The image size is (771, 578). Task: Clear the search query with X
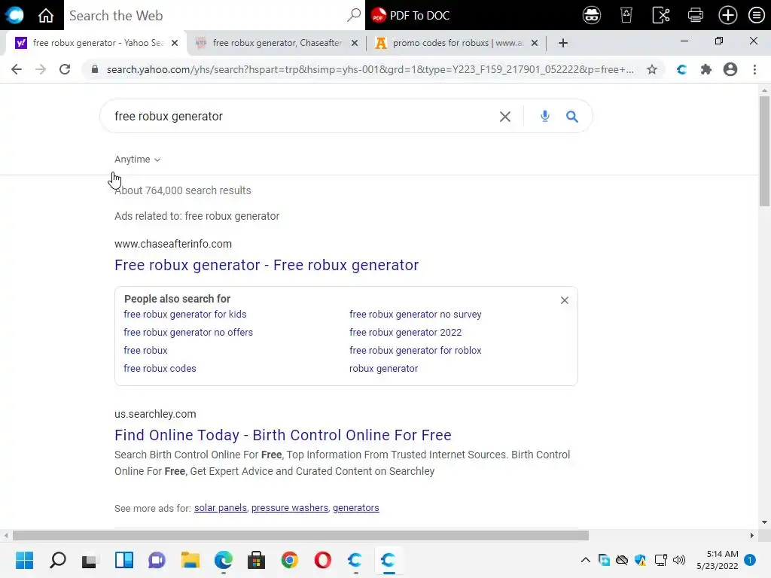(x=505, y=117)
